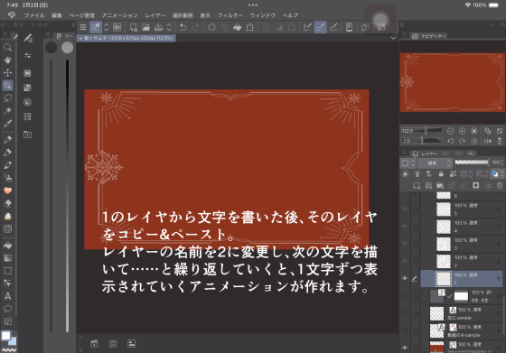Select the Eraser tool

[7, 203]
